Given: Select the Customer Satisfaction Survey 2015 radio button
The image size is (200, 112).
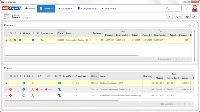Looking at the screenshot, I should coord(6,89).
